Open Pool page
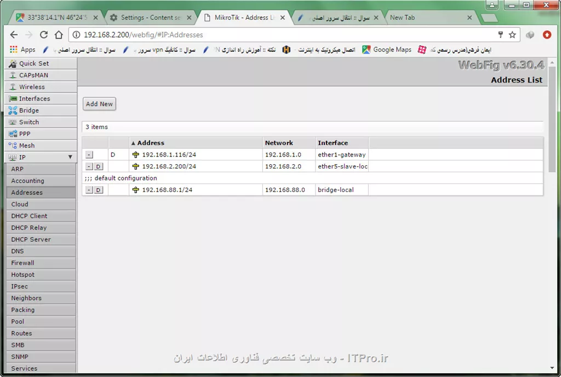 click(x=41, y=321)
